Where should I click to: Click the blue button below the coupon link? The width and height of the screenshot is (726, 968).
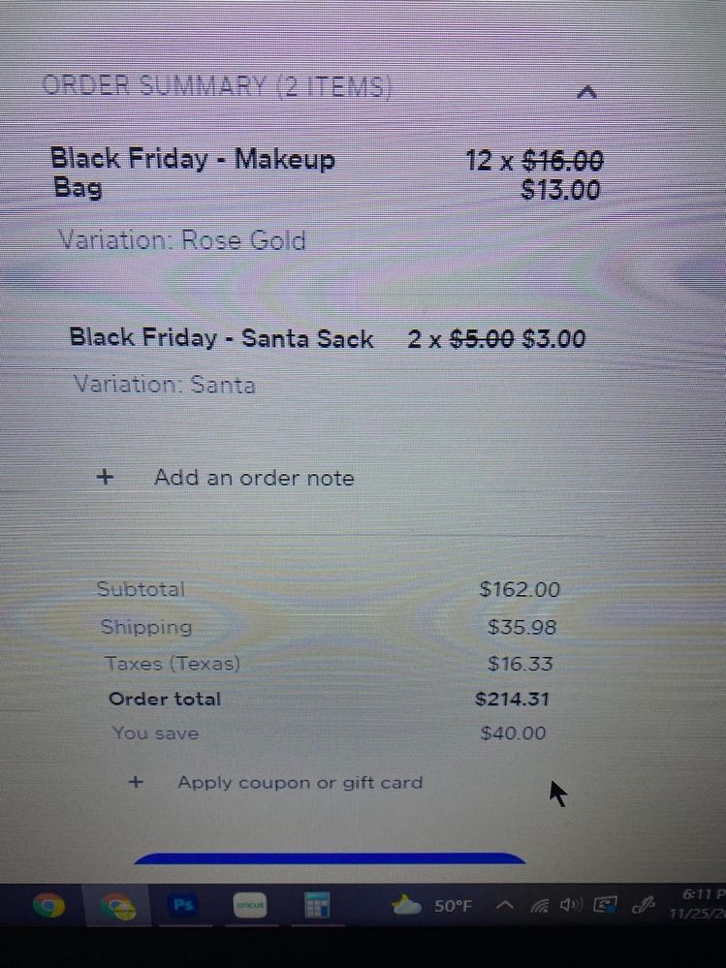[330, 859]
